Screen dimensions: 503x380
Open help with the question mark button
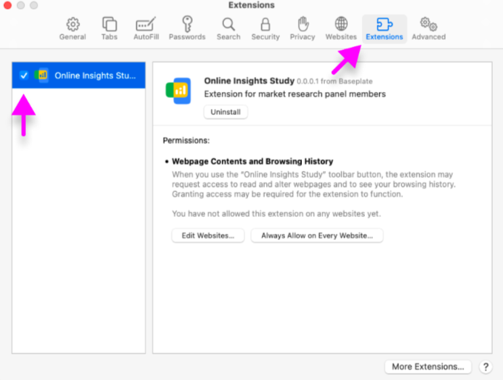click(x=485, y=367)
